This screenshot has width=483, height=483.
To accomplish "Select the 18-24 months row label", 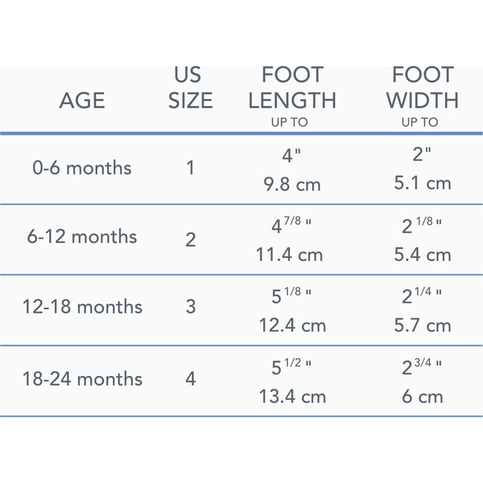I will click(82, 378).
